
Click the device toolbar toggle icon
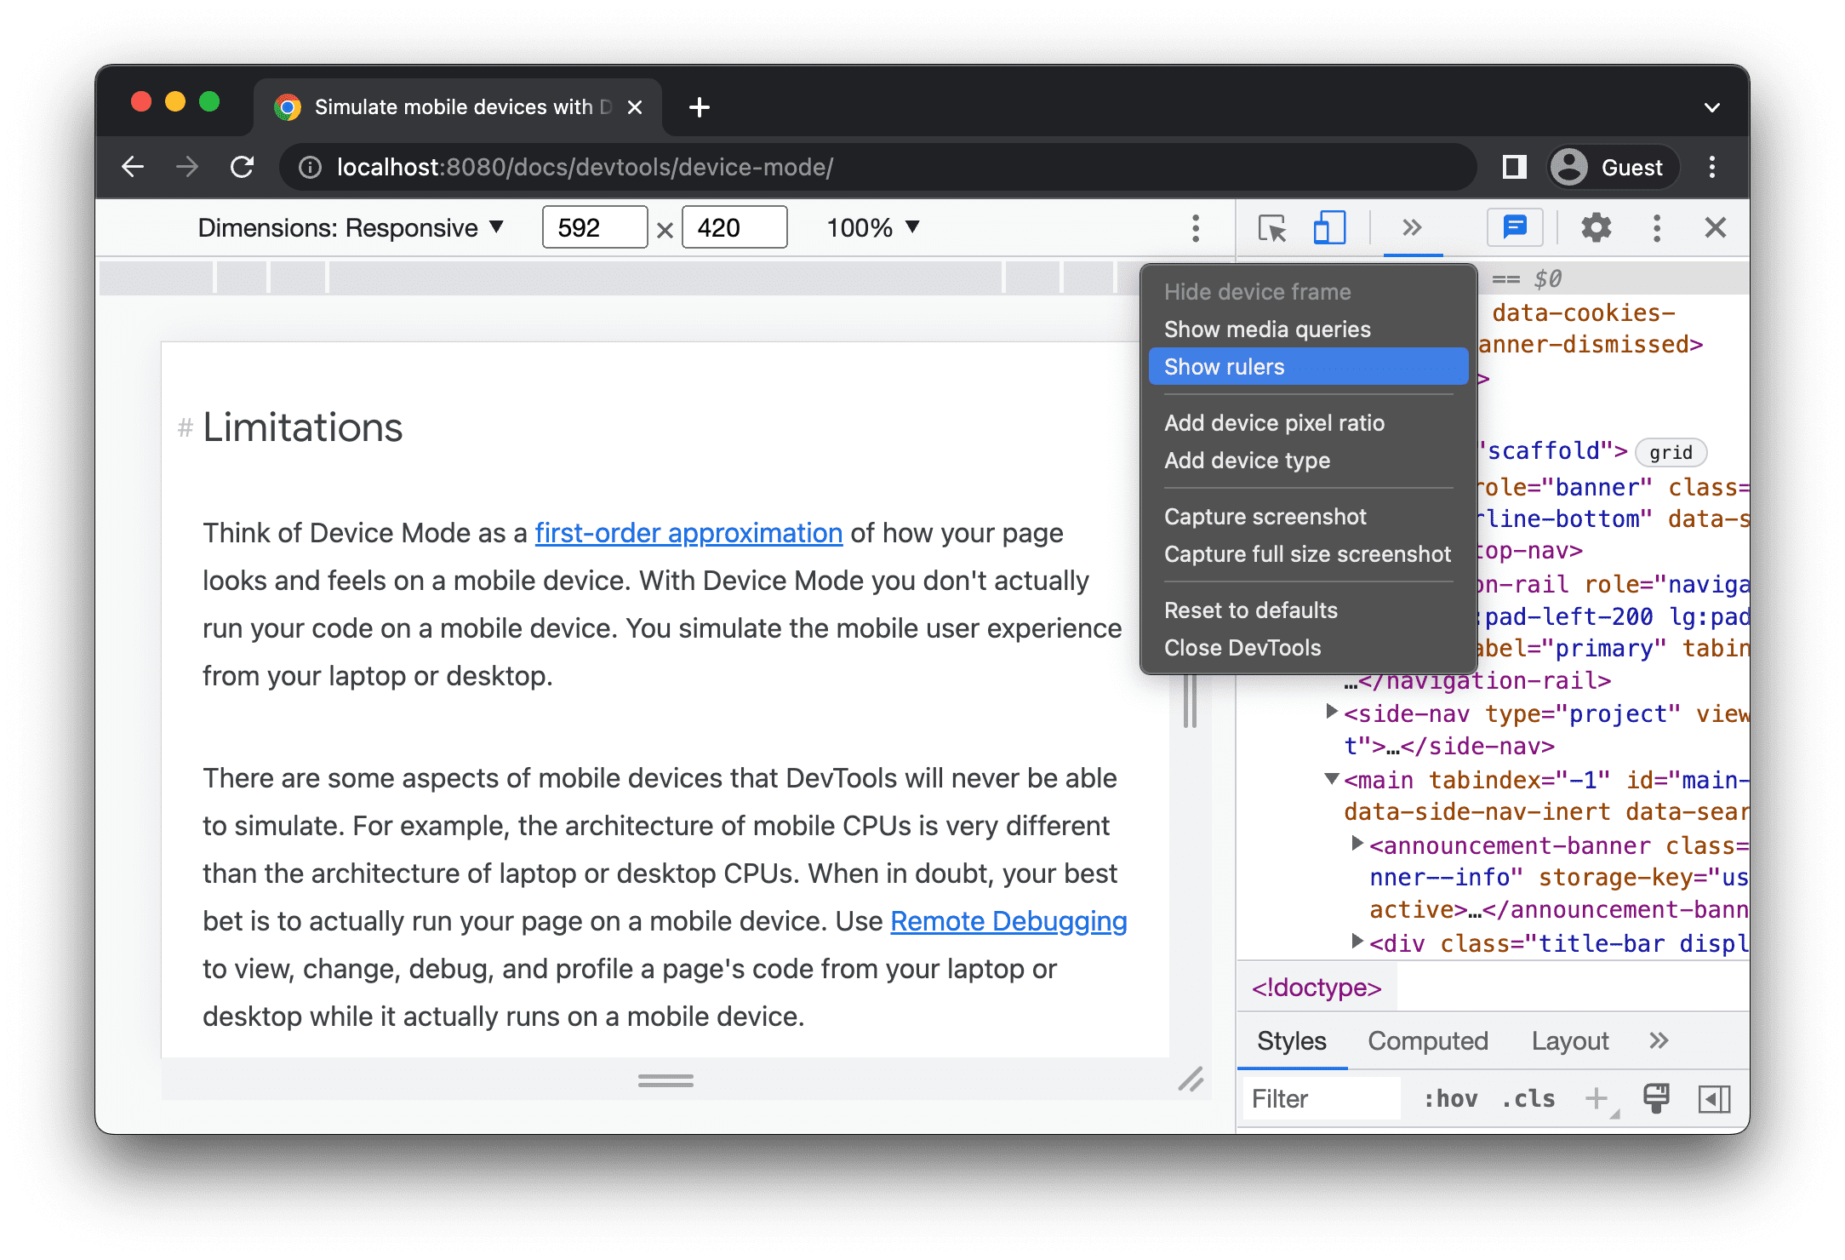tap(1328, 229)
